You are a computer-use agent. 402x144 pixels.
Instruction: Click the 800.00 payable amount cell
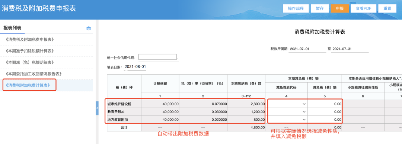tap(246, 120)
